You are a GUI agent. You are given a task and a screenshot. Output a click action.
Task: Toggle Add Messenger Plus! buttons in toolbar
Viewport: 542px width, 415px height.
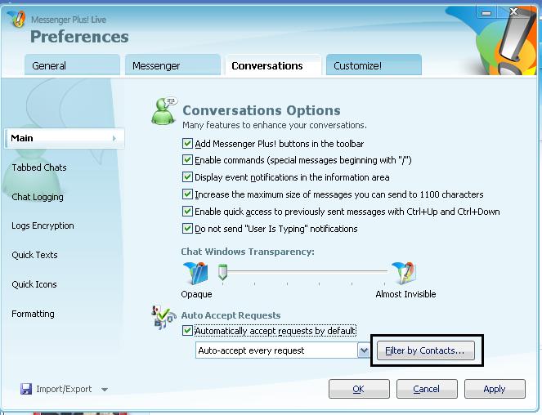tap(188, 144)
